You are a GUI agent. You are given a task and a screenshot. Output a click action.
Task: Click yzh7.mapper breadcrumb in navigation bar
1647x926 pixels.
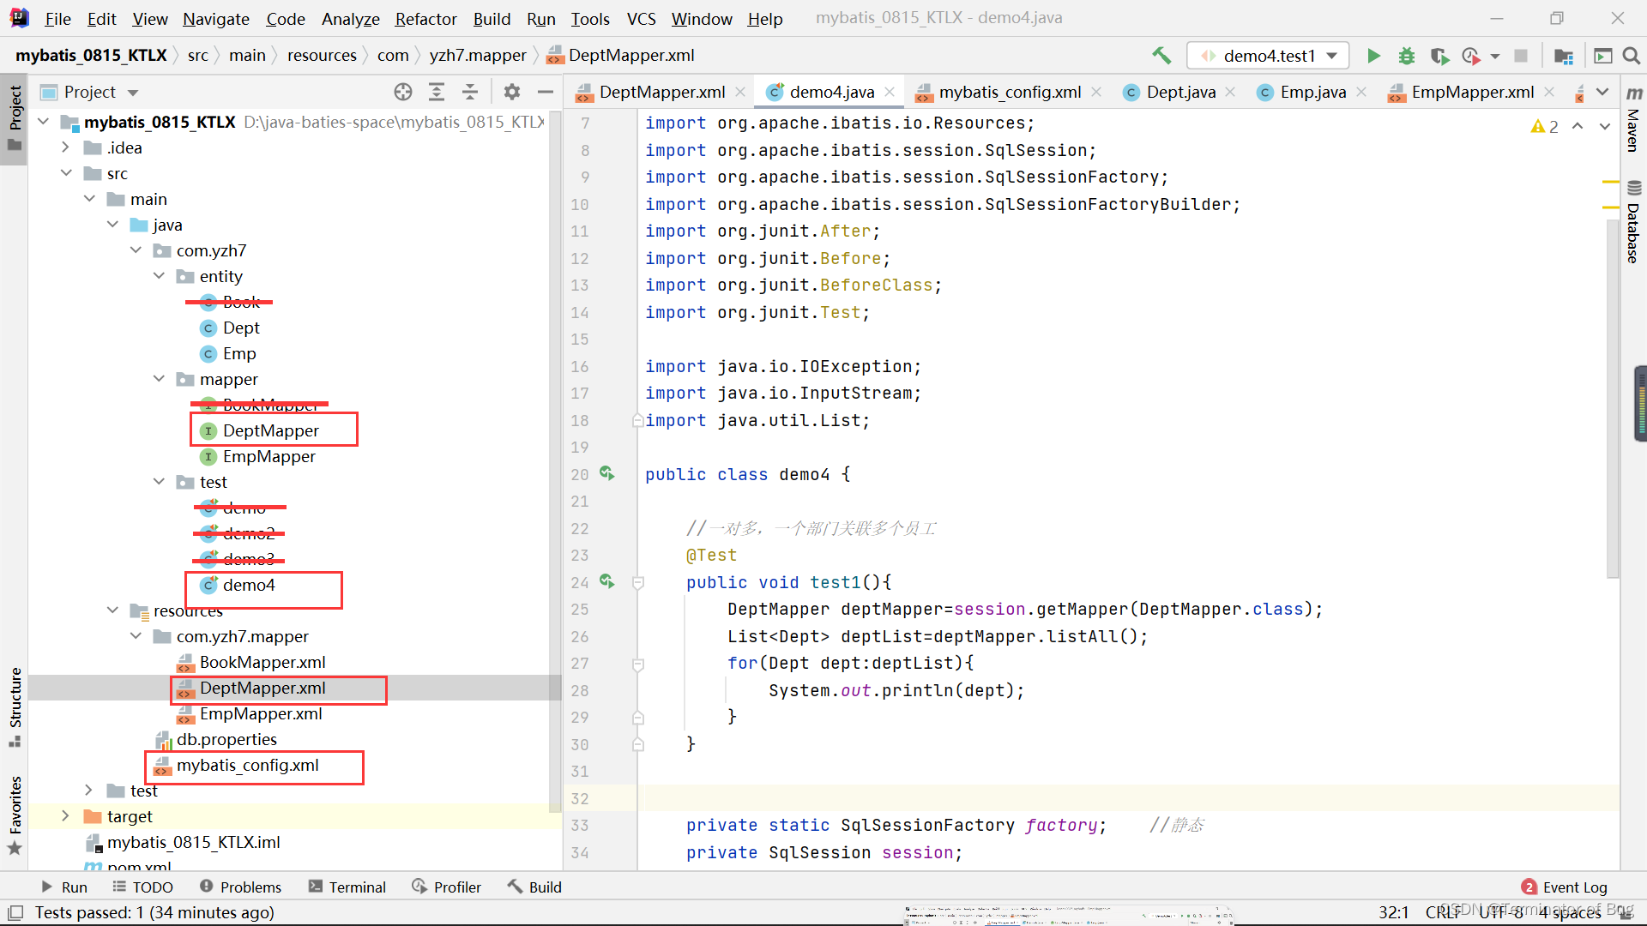(x=478, y=56)
